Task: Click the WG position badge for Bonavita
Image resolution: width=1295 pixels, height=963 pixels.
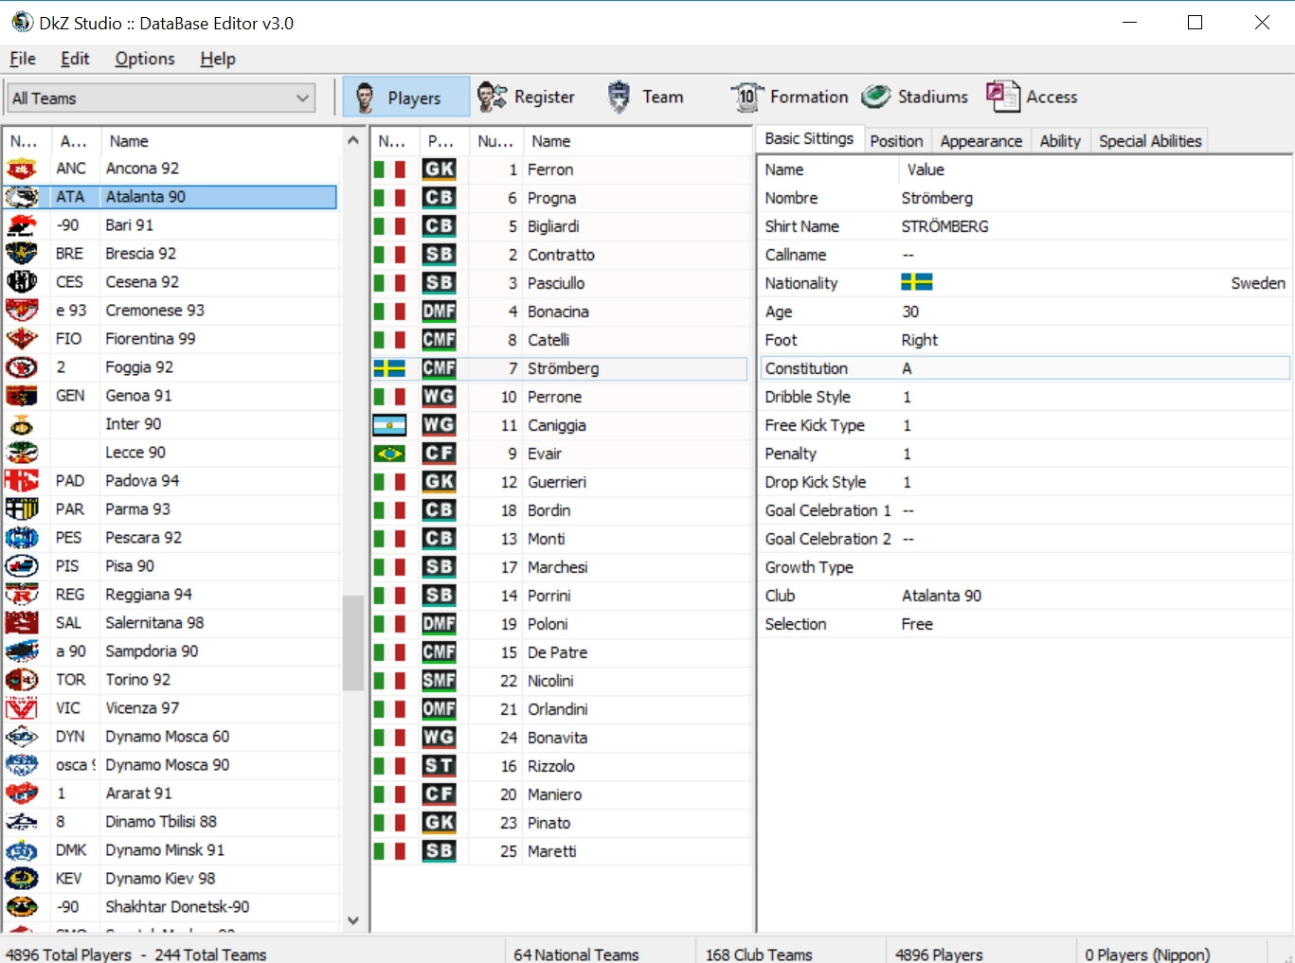Action: [440, 738]
